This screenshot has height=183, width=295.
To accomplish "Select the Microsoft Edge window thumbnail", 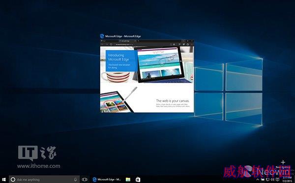I will pyautogui.click(x=147, y=76).
